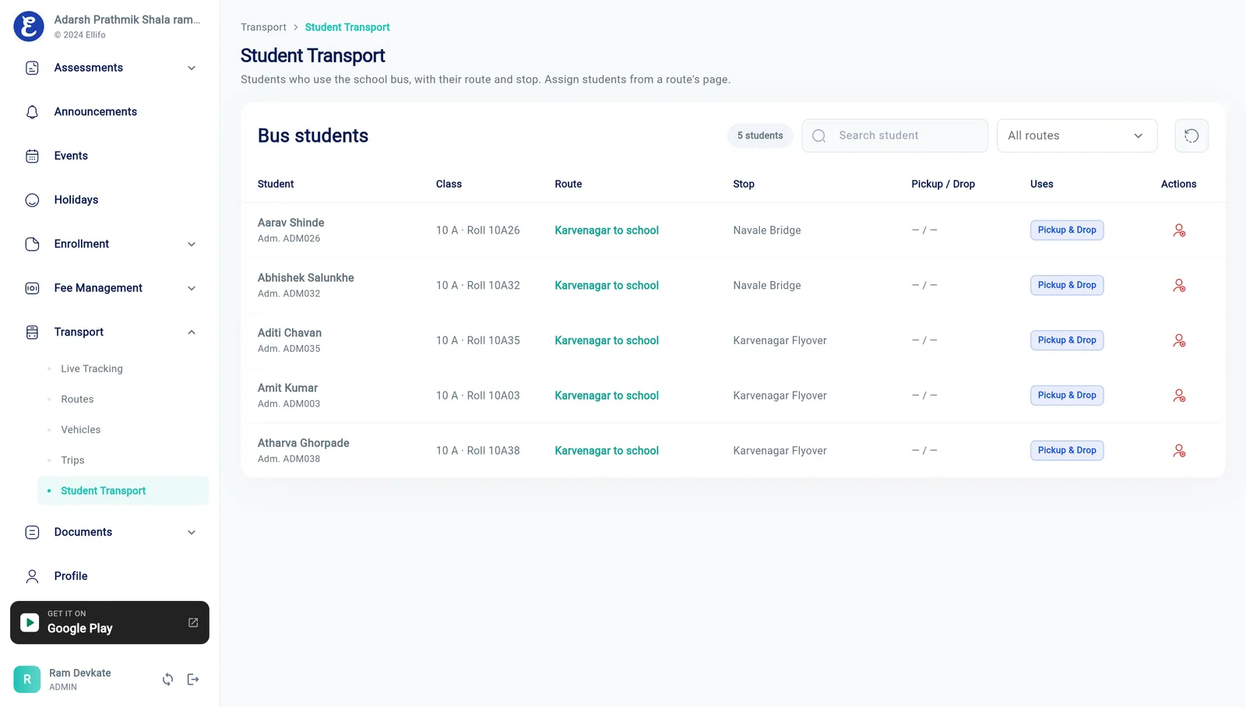Screen dimensions: 1246x707
Task: Click the Holidays smiley icon
Action: [32, 200]
